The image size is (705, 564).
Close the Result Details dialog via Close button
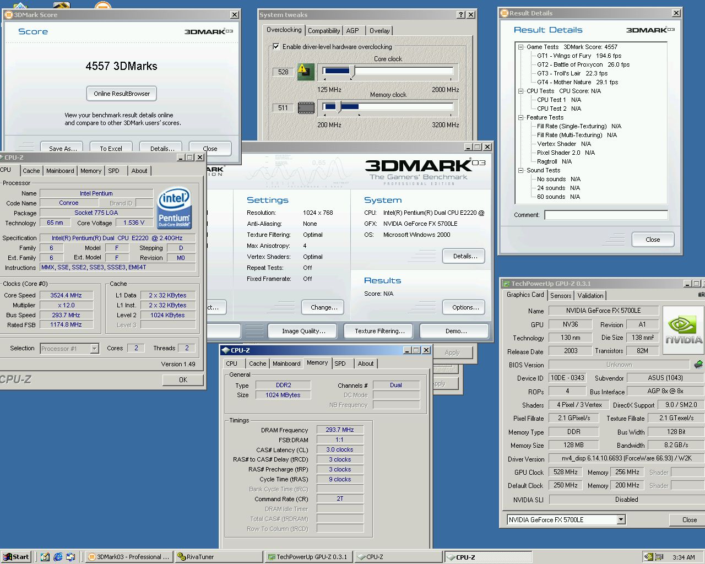(x=653, y=240)
